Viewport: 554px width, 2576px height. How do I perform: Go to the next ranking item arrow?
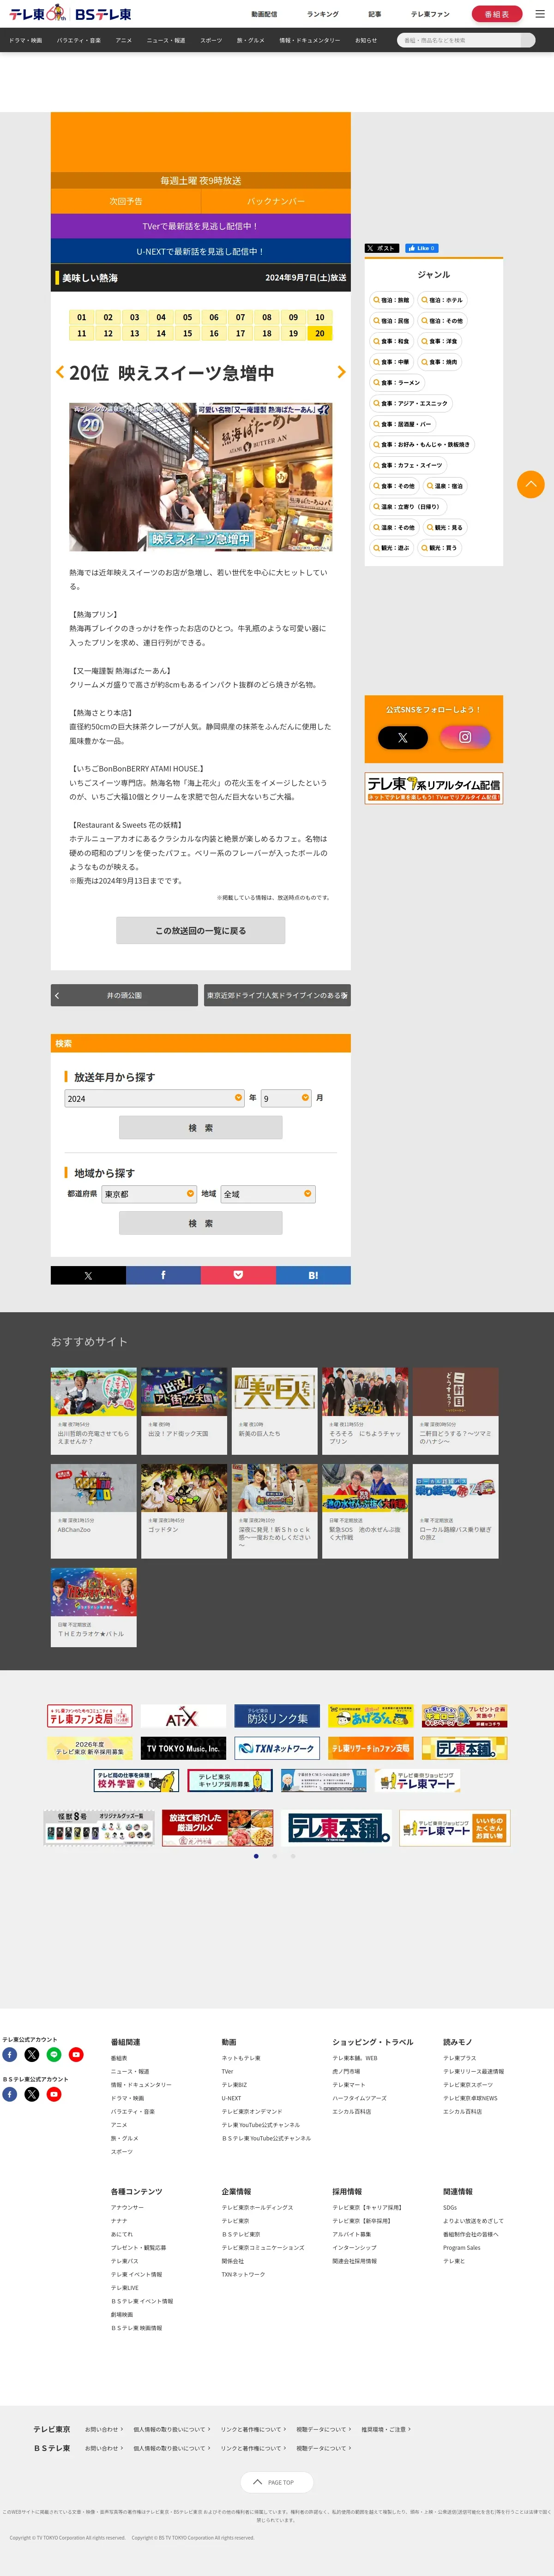point(341,372)
